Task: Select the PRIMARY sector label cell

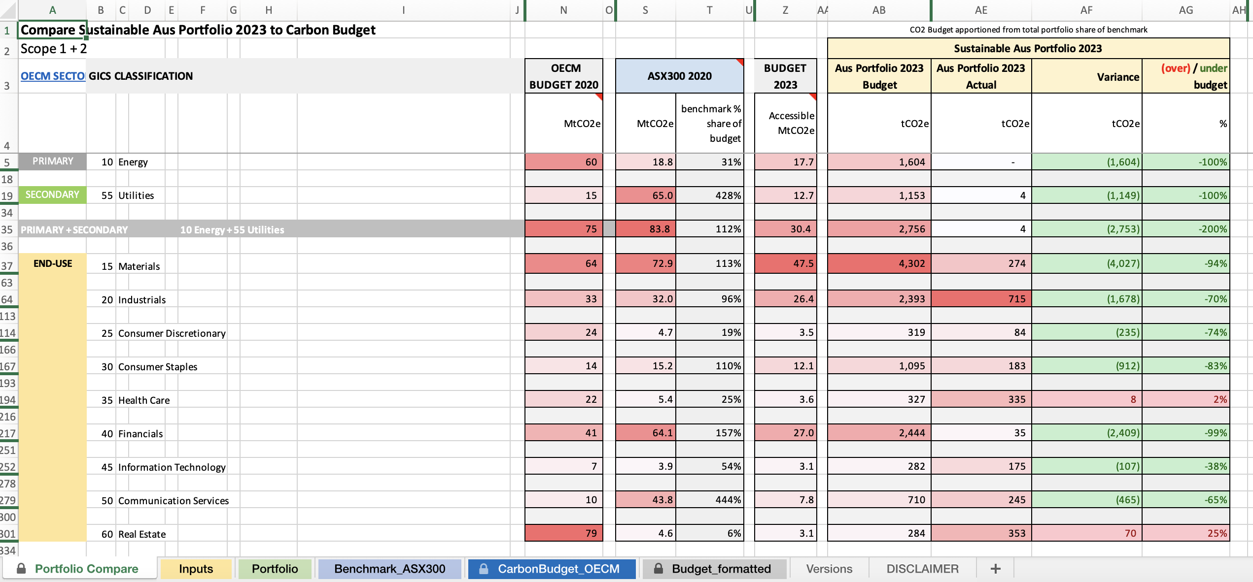Action: point(53,162)
